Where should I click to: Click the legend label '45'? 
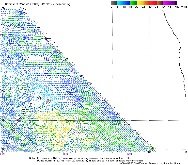(169, 7)
